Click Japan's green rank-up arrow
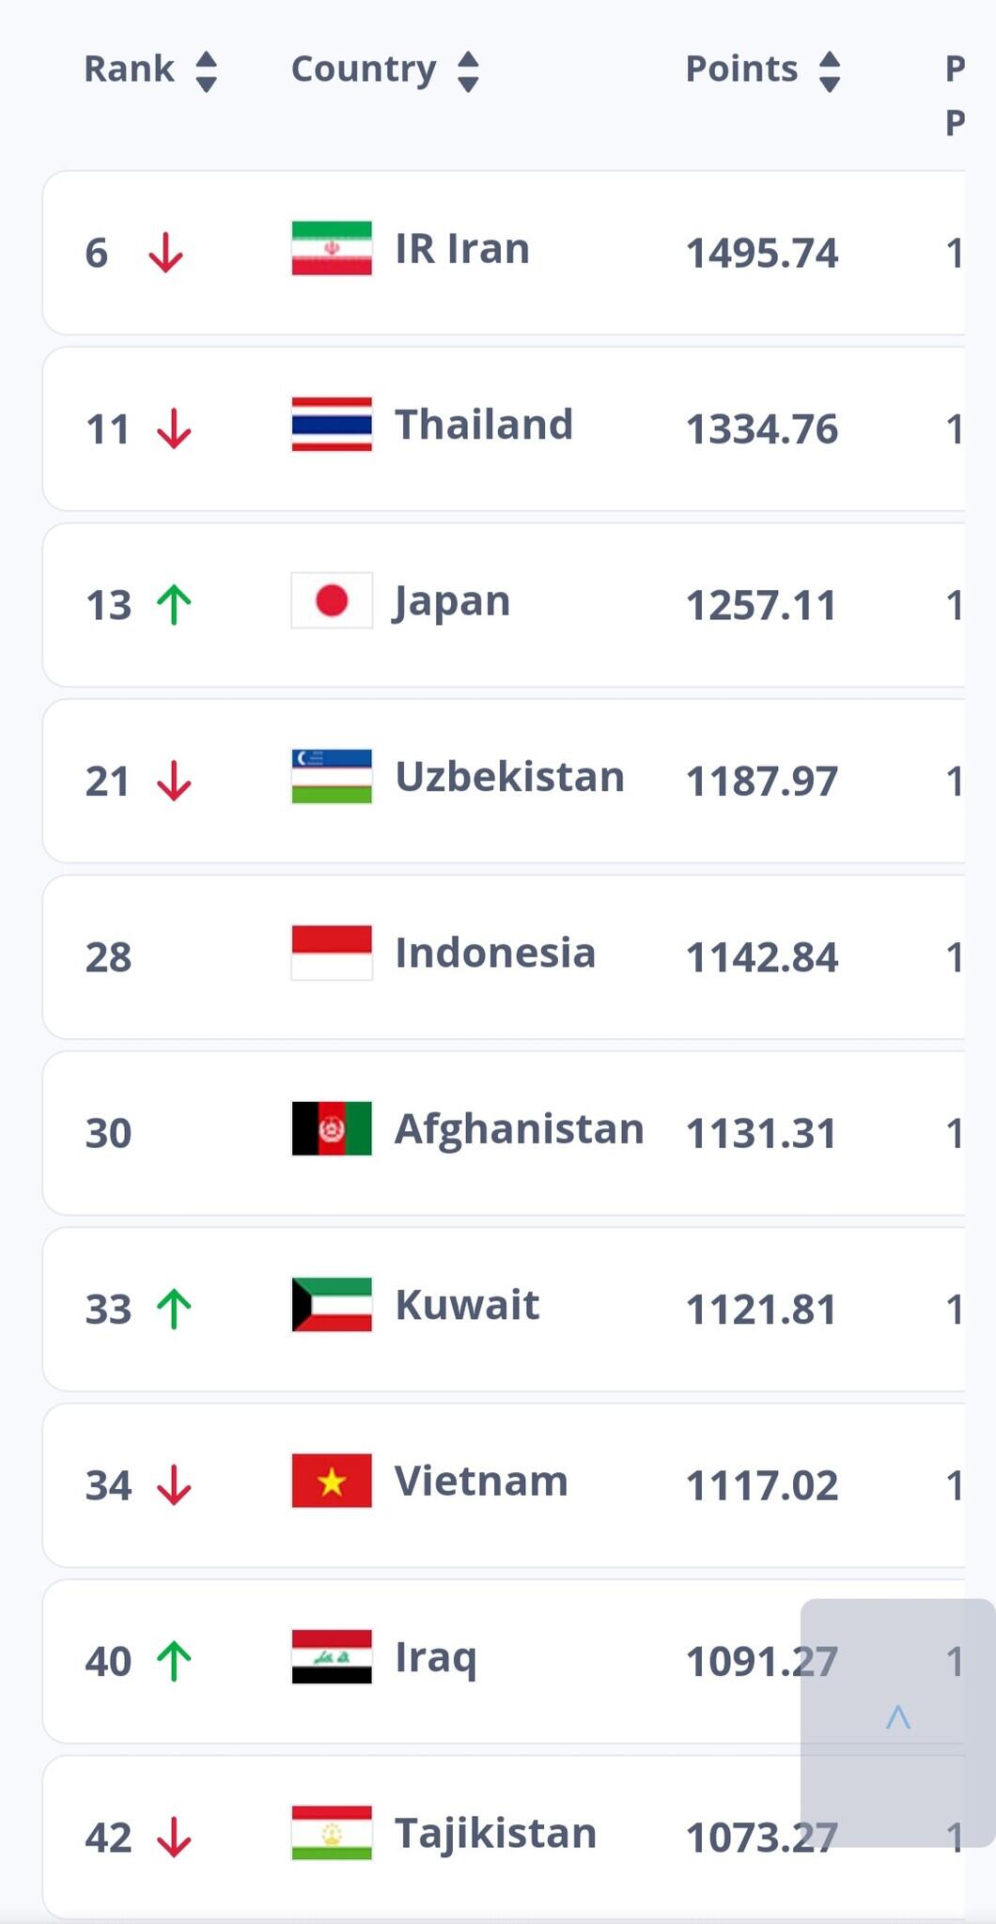Image resolution: width=996 pixels, height=1924 pixels. coord(174,604)
